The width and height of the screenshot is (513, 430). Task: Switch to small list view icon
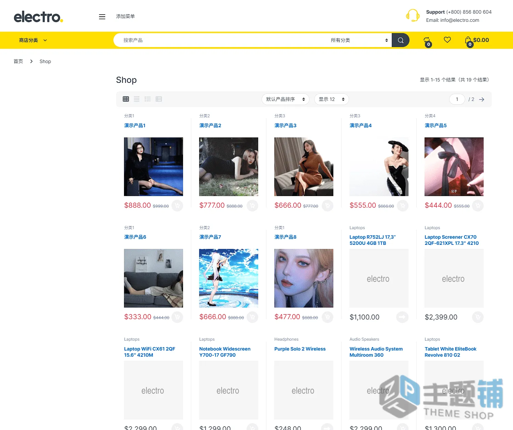click(158, 99)
